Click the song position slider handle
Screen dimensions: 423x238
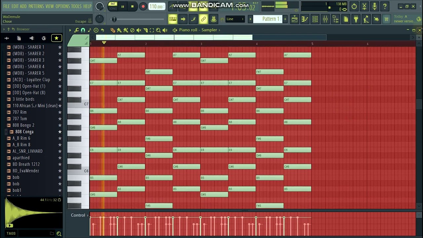click(x=114, y=20)
